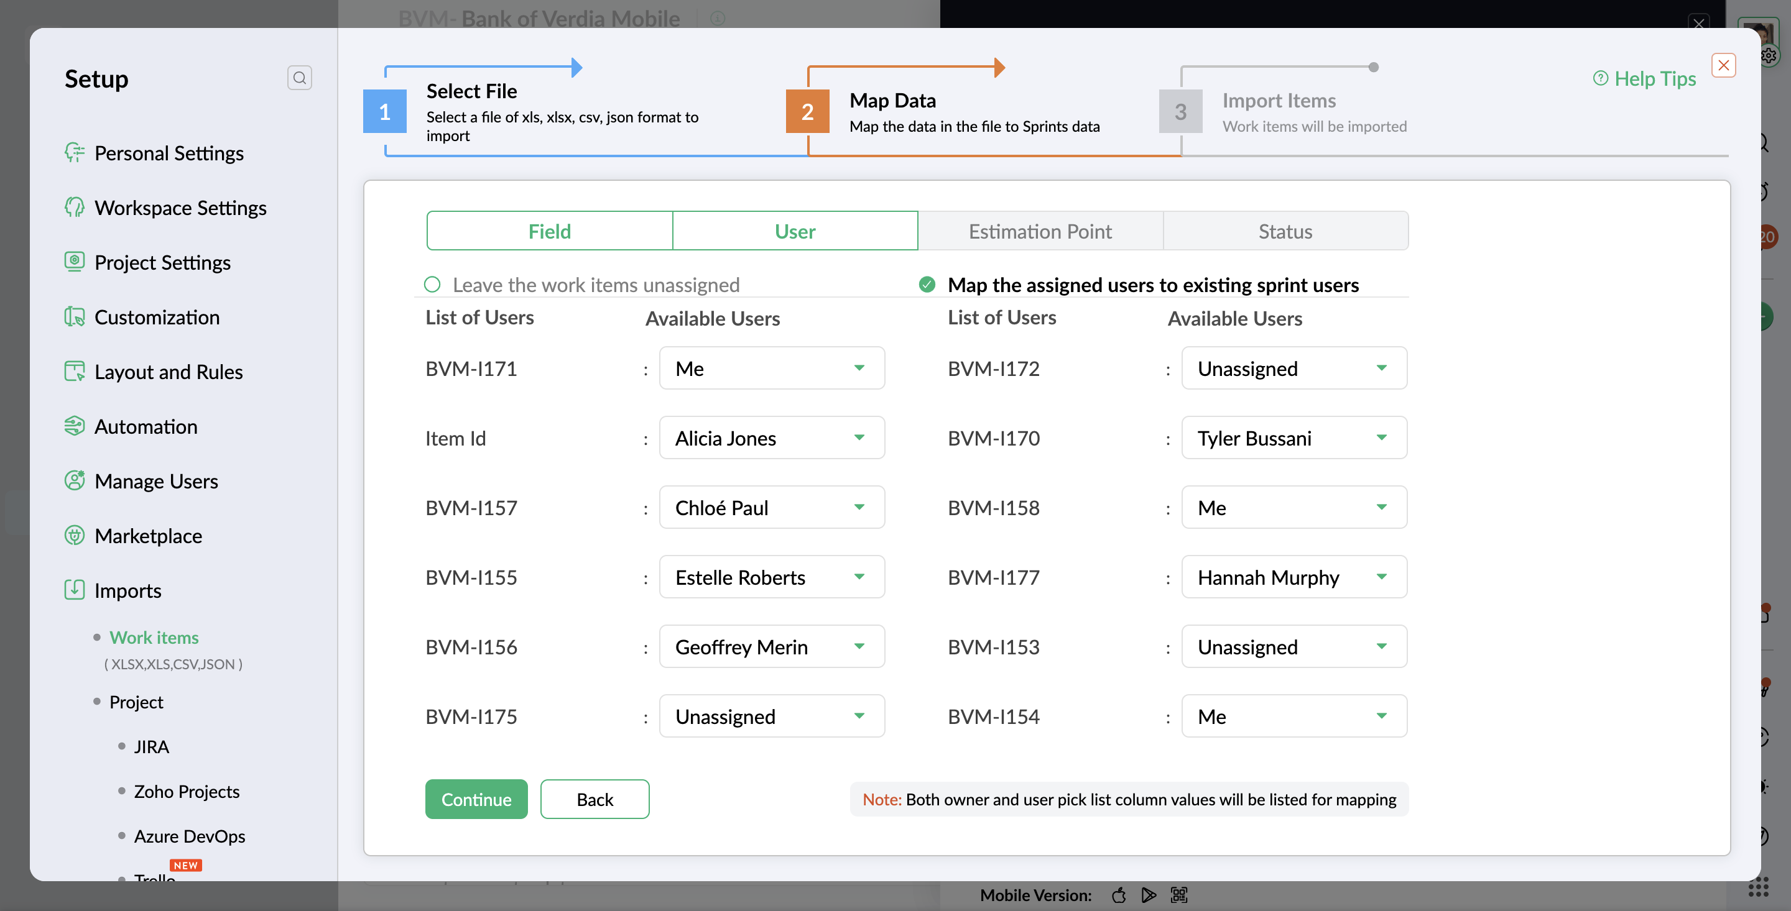The image size is (1791, 911).
Task: Select Leave the work items unassigned
Action: pos(432,284)
